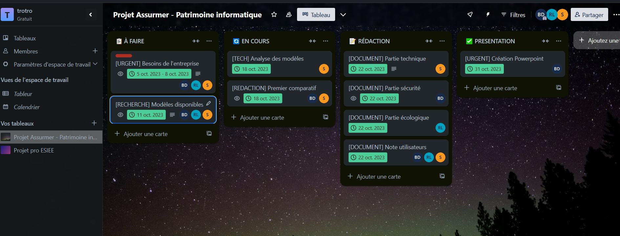Toggle watch eye on Besoins de l'entreprise card

pyautogui.click(x=120, y=74)
